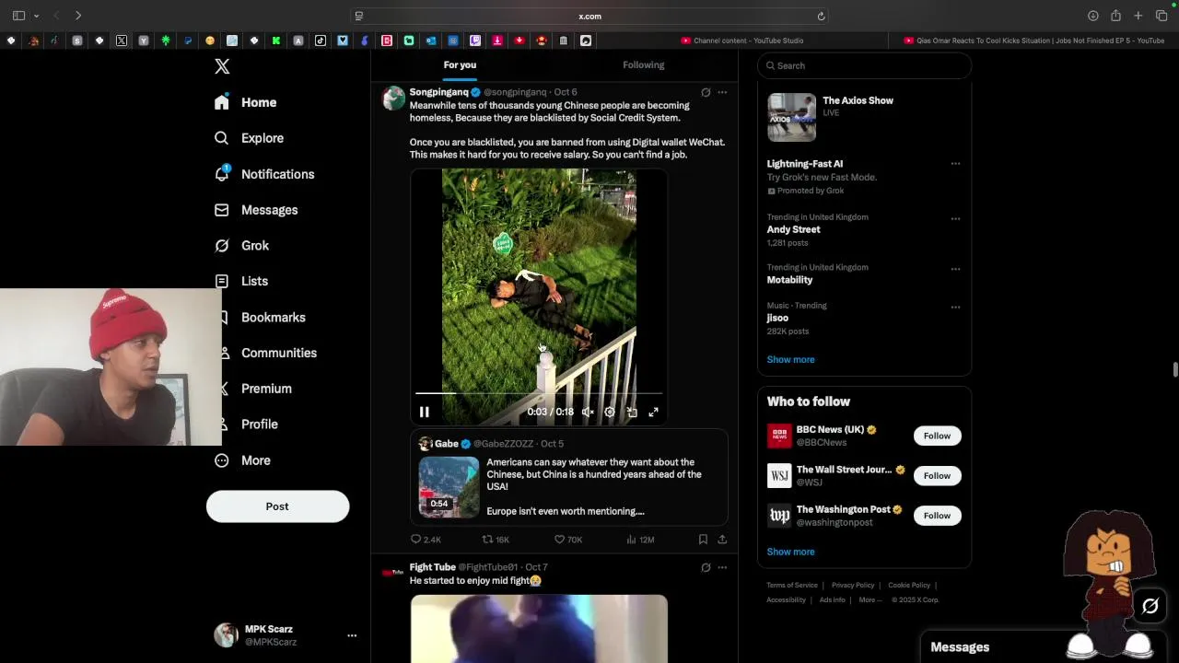Open video playback settings gear

610,413
